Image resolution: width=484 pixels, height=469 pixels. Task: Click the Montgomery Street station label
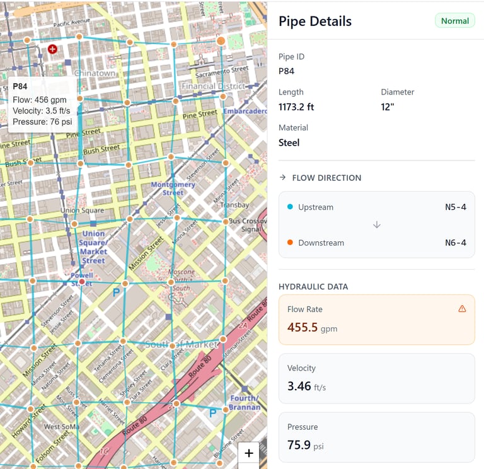(173, 188)
